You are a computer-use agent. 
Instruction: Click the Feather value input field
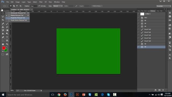coord(34,6)
